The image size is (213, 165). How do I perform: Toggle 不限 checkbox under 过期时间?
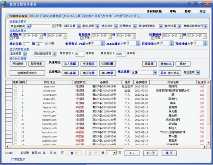click(x=11, y=38)
